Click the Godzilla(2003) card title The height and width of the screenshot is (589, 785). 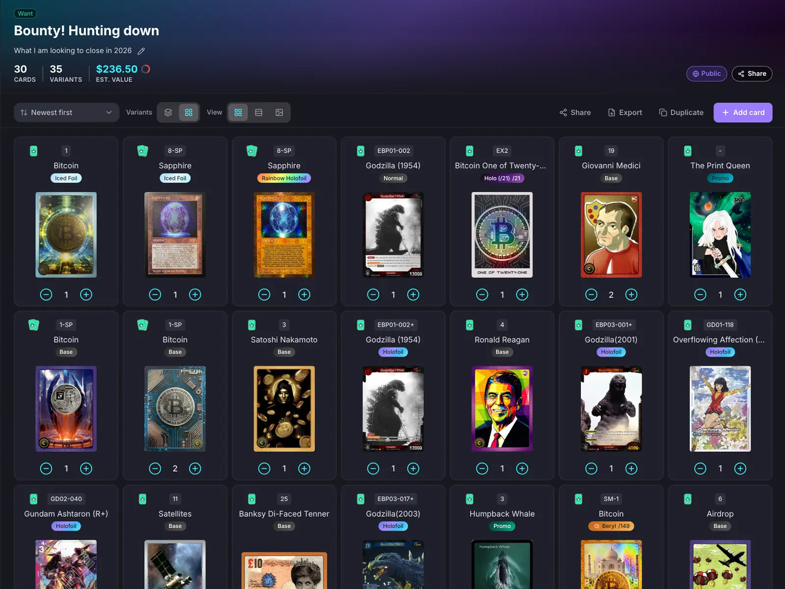pos(393,514)
